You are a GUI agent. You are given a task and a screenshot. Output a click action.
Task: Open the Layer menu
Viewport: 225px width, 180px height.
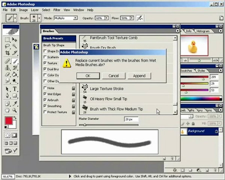pyautogui.click(x=35, y=10)
